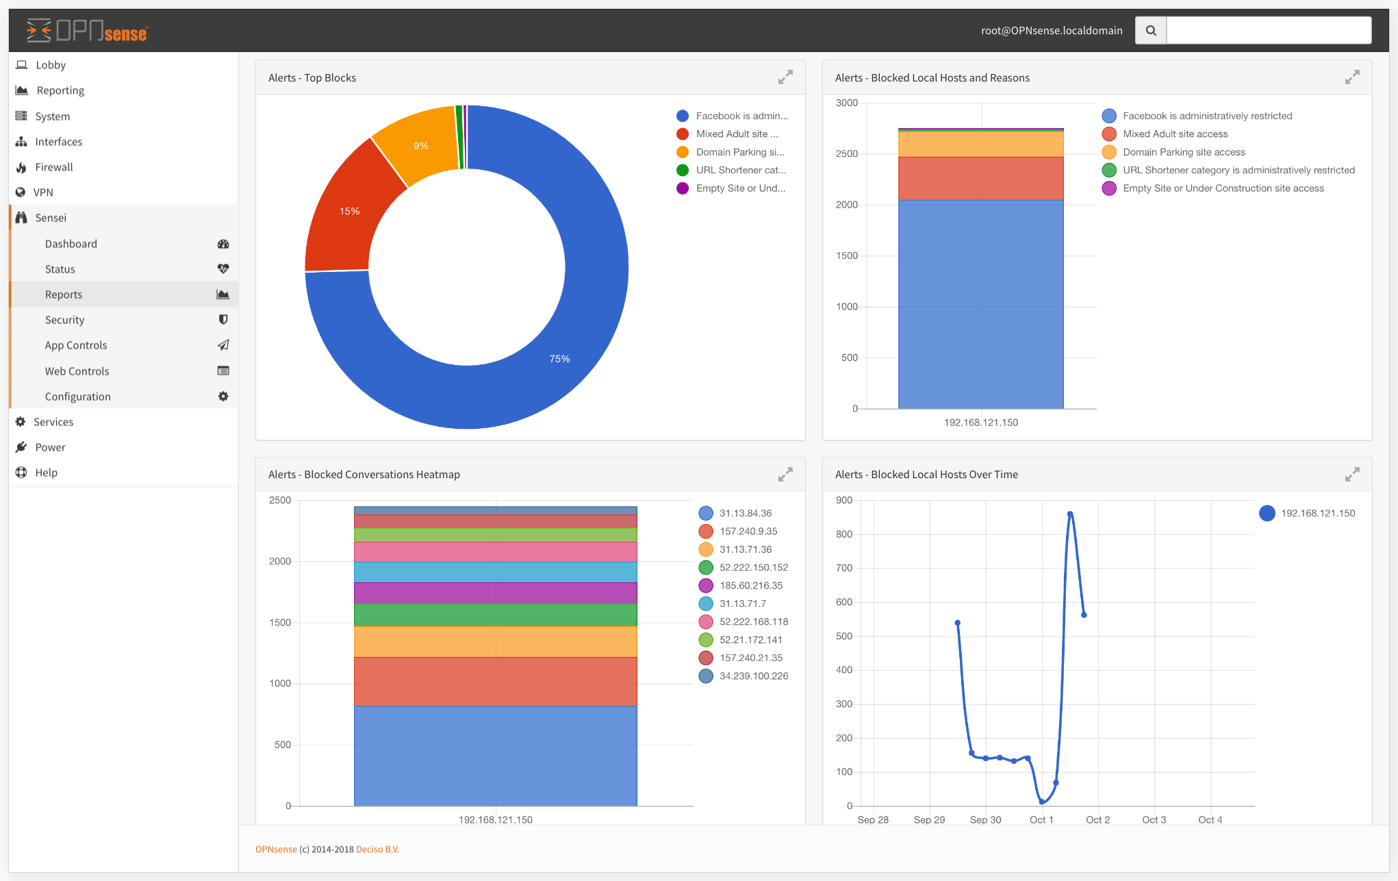Follow the Deciso B.V. footer link
The height and width of the screenshot is (881, 1398).
pos(378,848)
